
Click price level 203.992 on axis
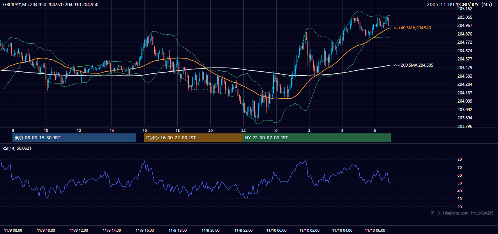[x=464, y=110]
